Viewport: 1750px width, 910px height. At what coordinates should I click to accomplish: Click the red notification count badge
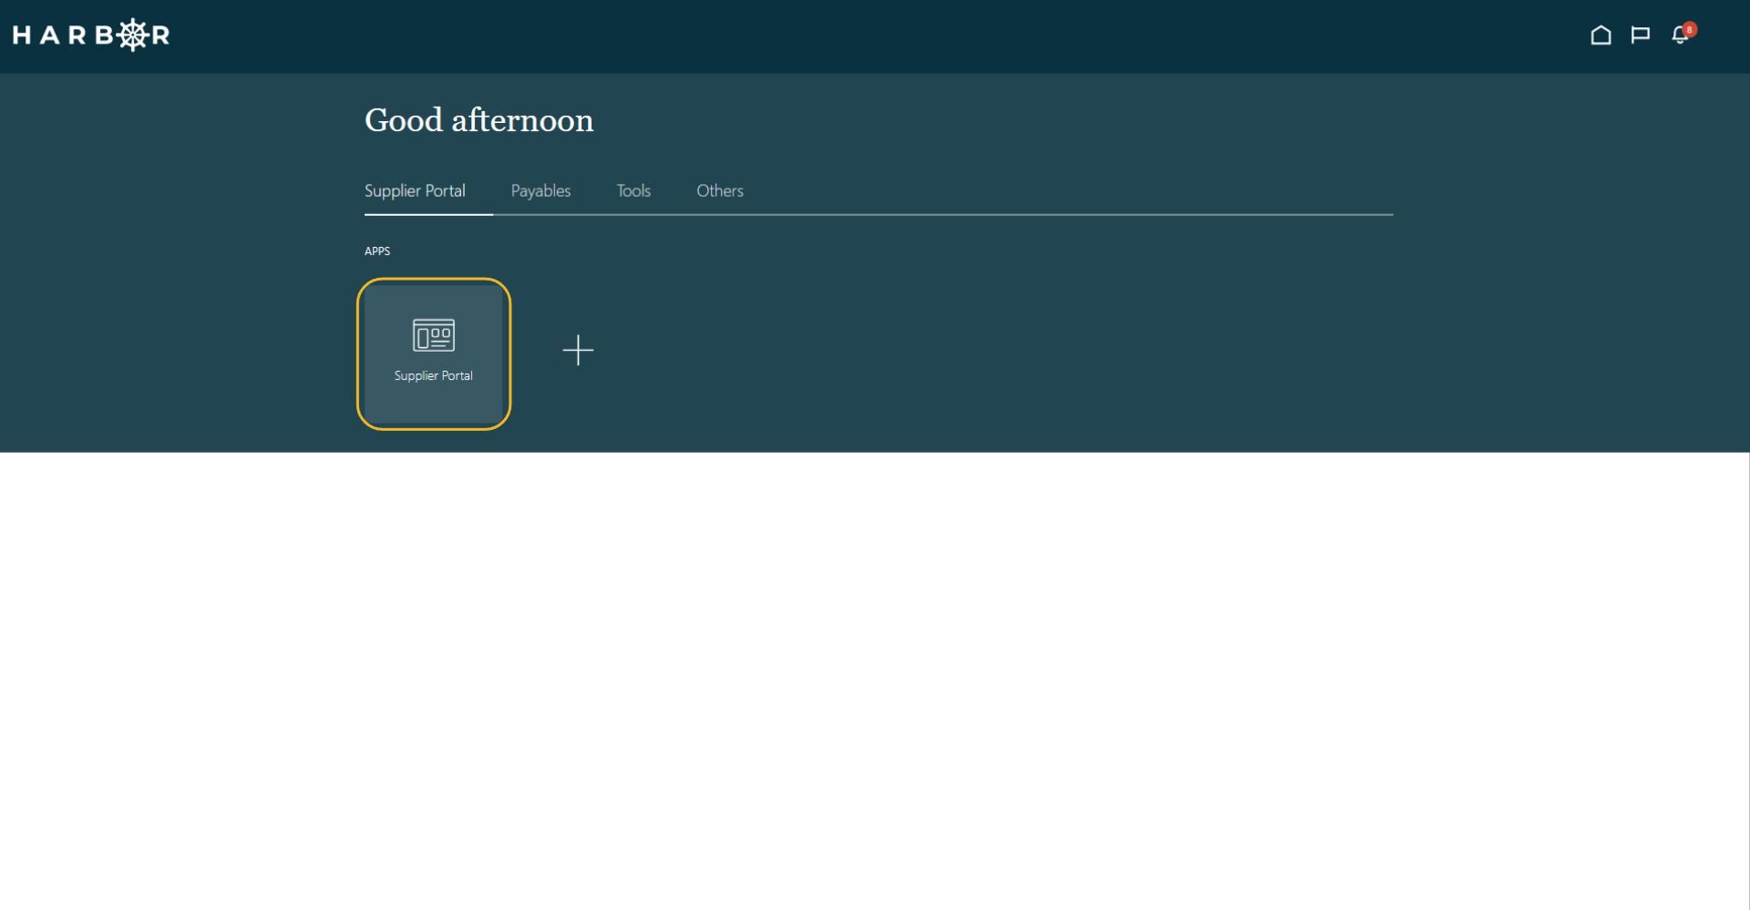[x=1690, y=29]
